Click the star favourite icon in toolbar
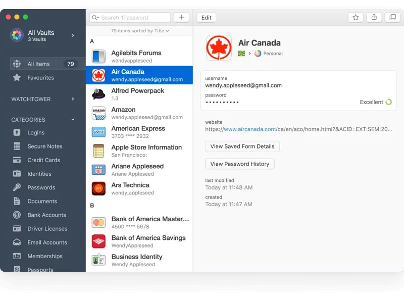Image resolution: width=404 pixels, height=299 pixels. point(356,18)
